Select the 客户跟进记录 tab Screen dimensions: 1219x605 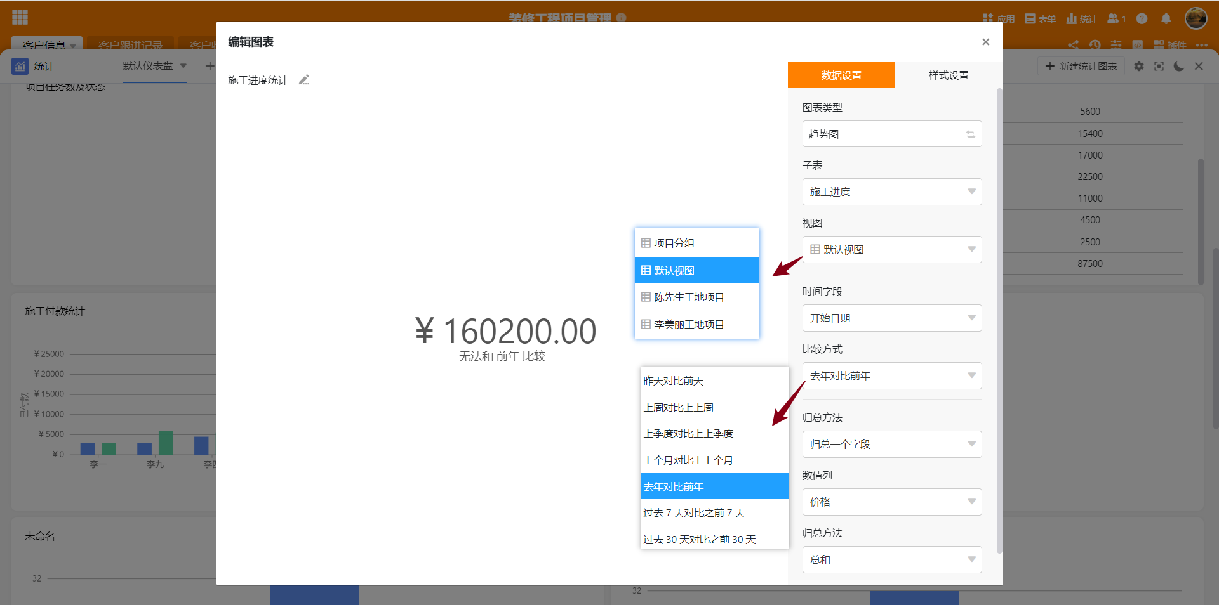click(130, 45)
